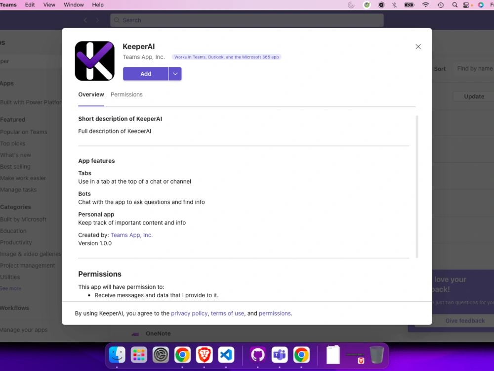494x371 pixels.
Task: Click See more under Categories
Action: 10,288
